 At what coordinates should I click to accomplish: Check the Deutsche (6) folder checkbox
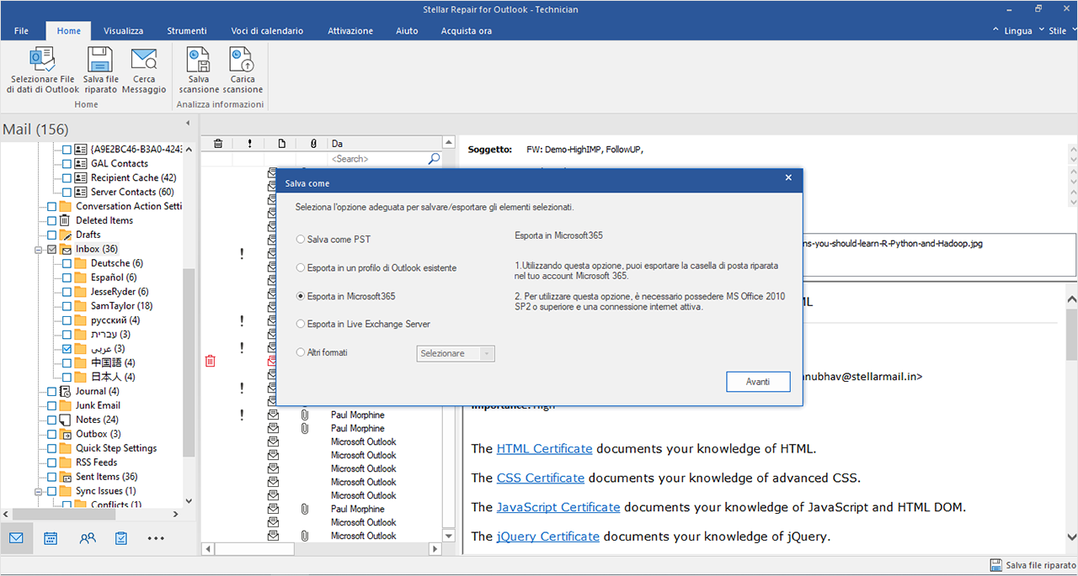(x=67, y=263)
